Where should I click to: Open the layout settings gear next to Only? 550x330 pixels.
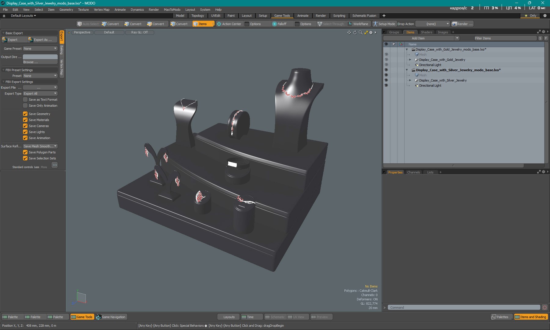(545, 16)
